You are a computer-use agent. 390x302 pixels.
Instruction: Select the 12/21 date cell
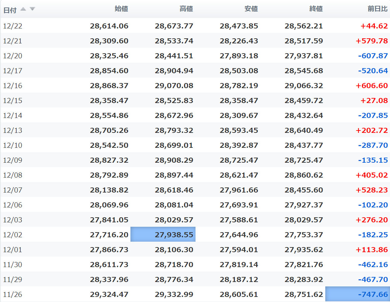point(13,41)
